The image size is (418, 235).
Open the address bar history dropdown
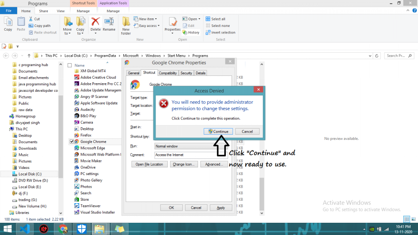pyautogui.click(x=370, y=55)
